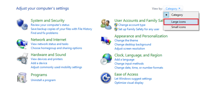
Task: Click the Clock, Language, and Region icon
Action: (x=106, y=59)
